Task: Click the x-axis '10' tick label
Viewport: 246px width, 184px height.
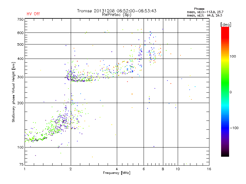Action: pyautogui.click(x=178, y=169)
